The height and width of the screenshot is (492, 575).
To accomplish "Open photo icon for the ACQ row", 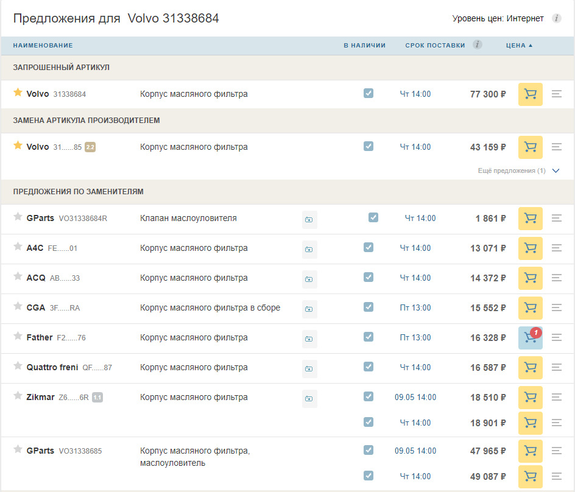I will pos(309,279).
